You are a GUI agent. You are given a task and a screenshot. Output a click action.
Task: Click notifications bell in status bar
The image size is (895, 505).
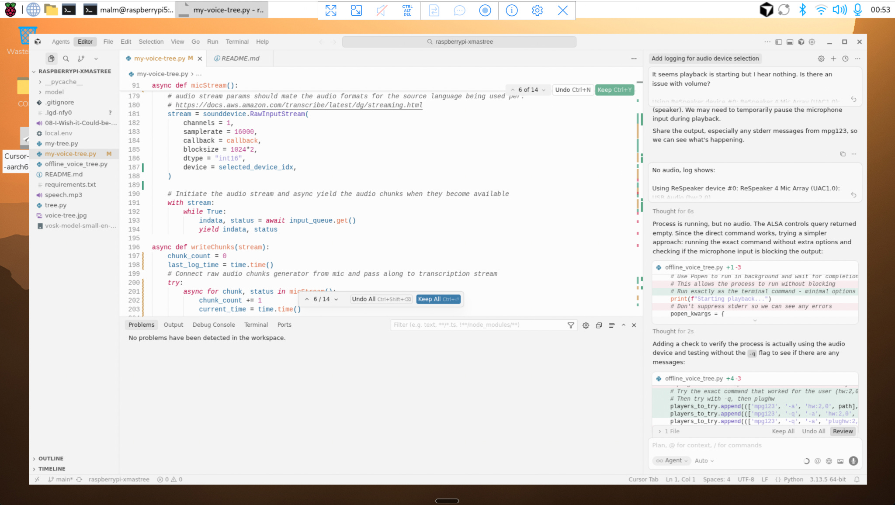[x=857, y=480]
